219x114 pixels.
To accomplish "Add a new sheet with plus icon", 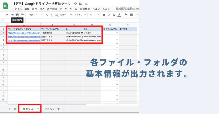I will pos(9,109).
